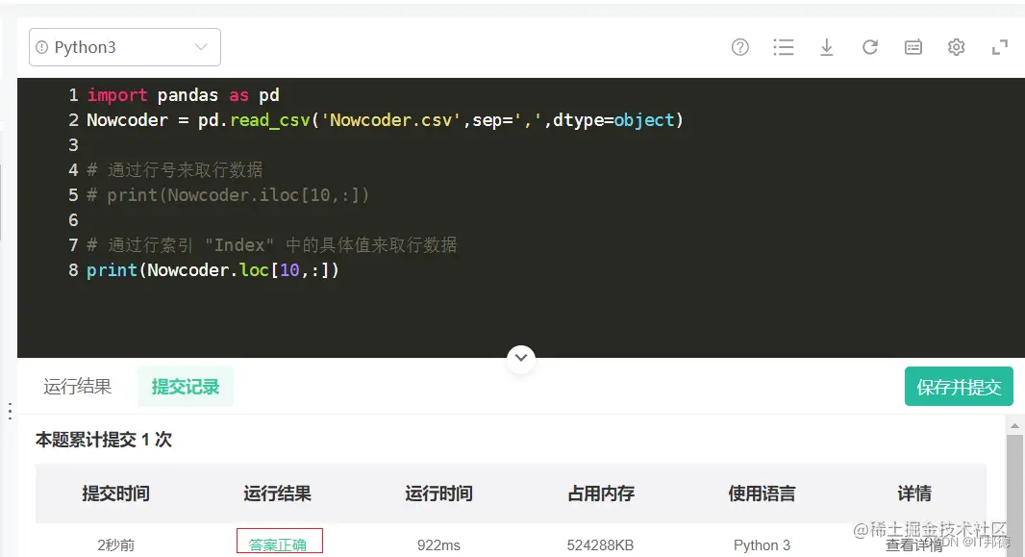Switch to the 运行结果 tab
This screenshot has width=1025, height=557.
[77, 387]
